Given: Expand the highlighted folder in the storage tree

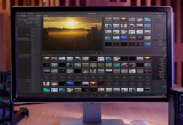Looking at the screenshot, I should [x=163, y=40].
